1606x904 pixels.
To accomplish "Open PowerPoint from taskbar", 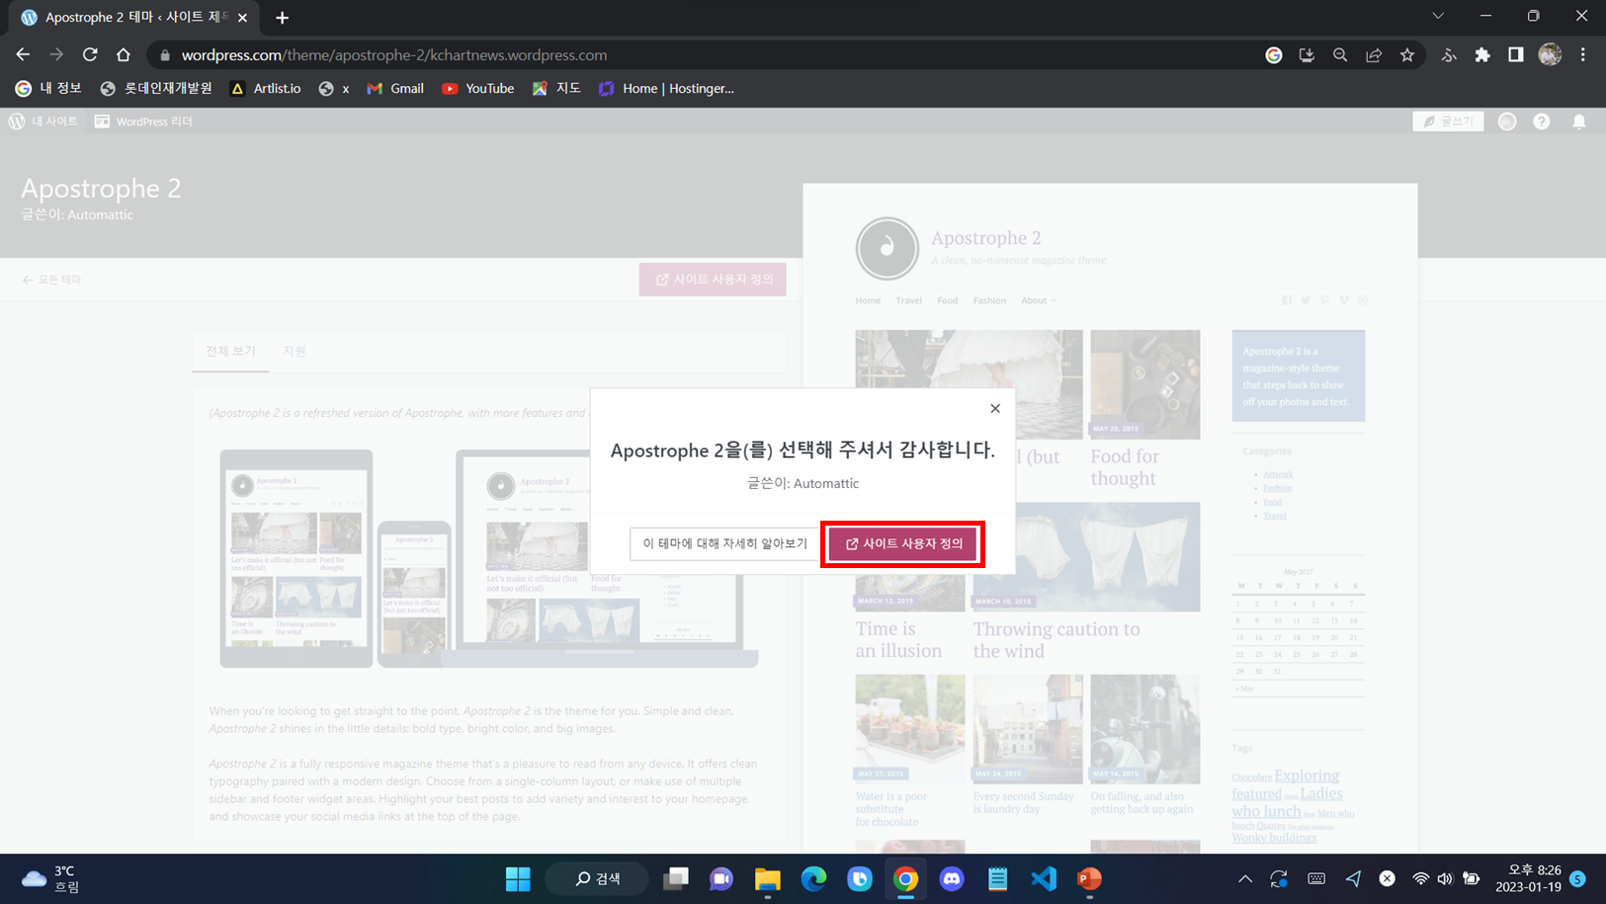I will click(x=1089, y=878).
